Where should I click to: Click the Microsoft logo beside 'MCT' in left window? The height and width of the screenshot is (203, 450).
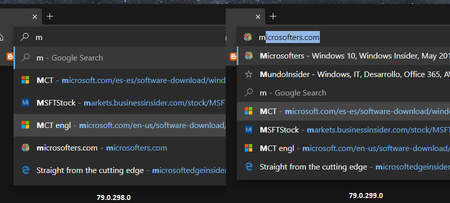[x=25, y=80]
